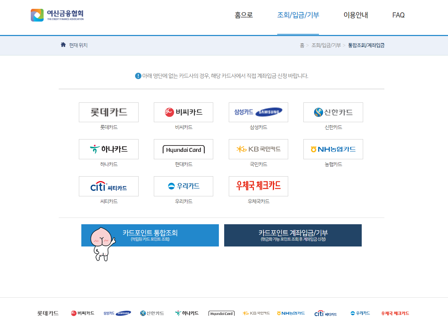Click the 우리카드 caption under its tile

[x=184, y=201]
